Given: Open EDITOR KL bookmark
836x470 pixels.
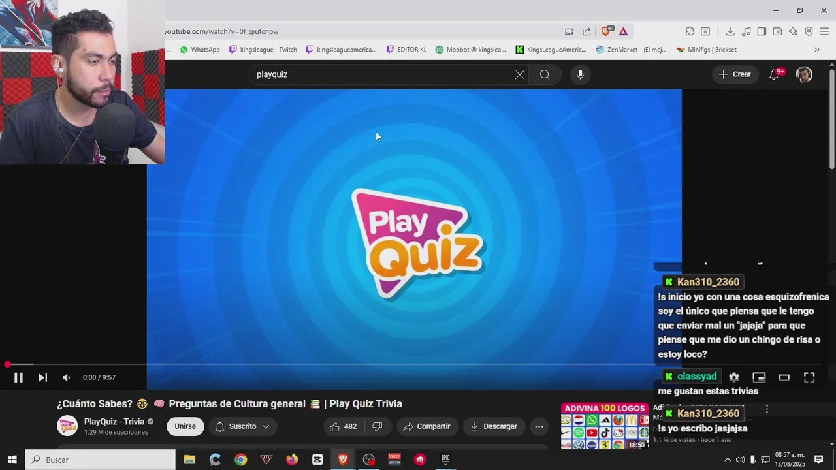Looking at the screenshot, I should pyautogui.click(x=406, y=50).
